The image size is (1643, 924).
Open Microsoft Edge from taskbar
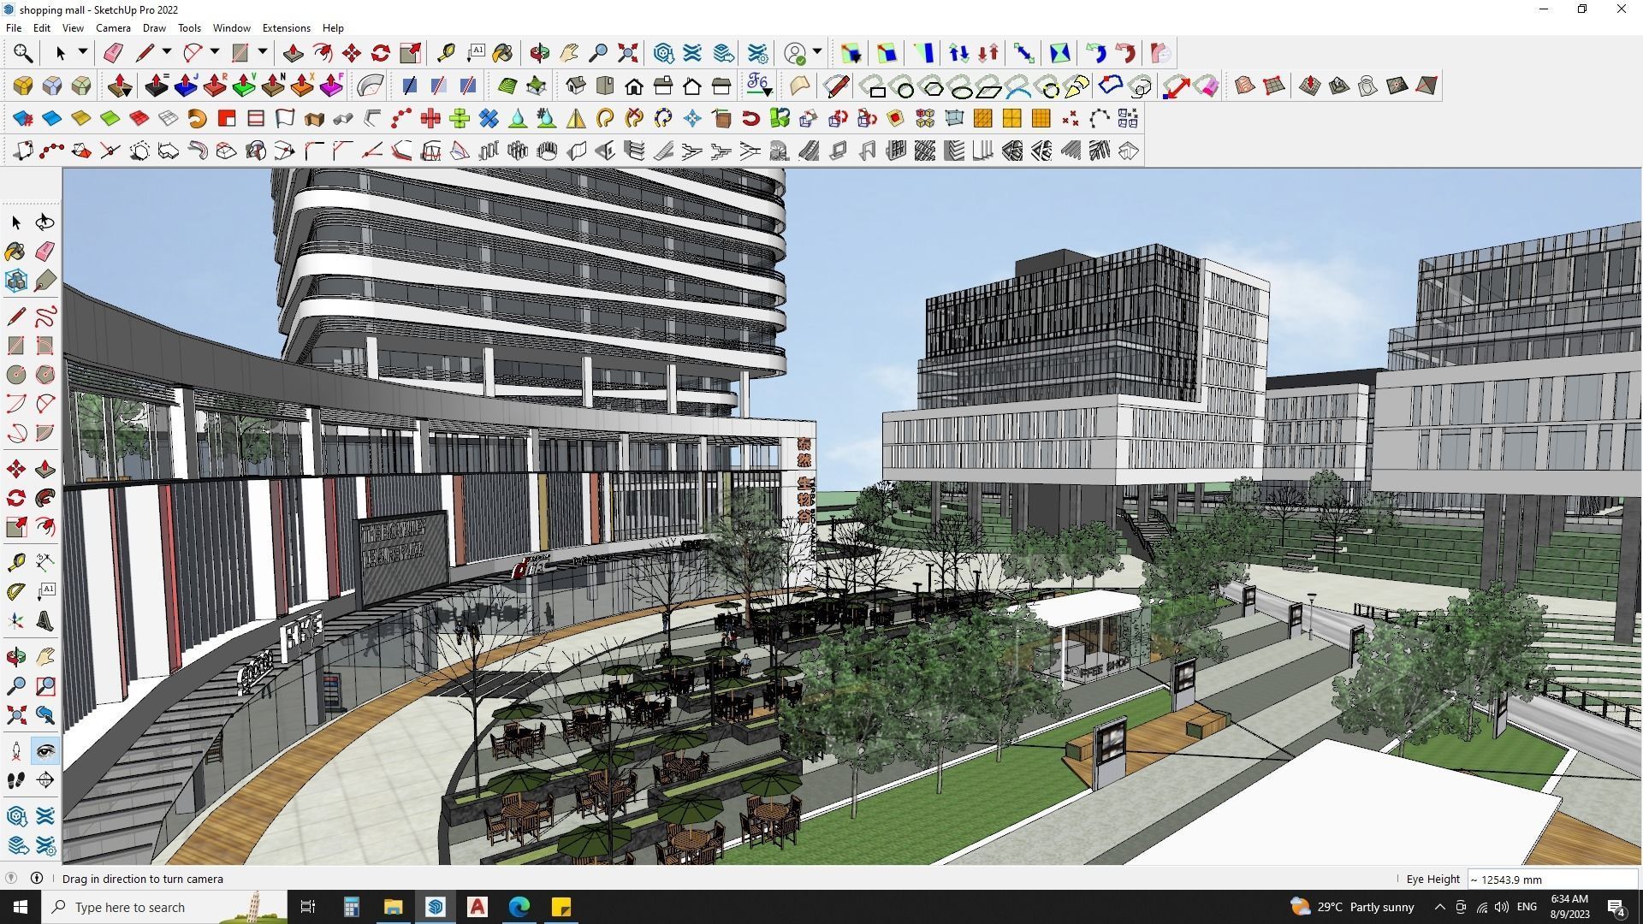click(x=519, y=907)
